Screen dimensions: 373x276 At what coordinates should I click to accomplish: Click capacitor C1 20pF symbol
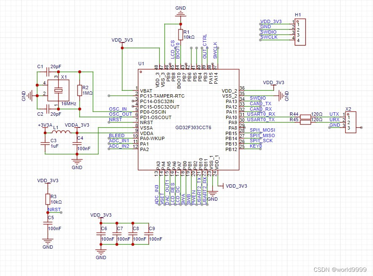pyautogui.click(x=48, y=72)
